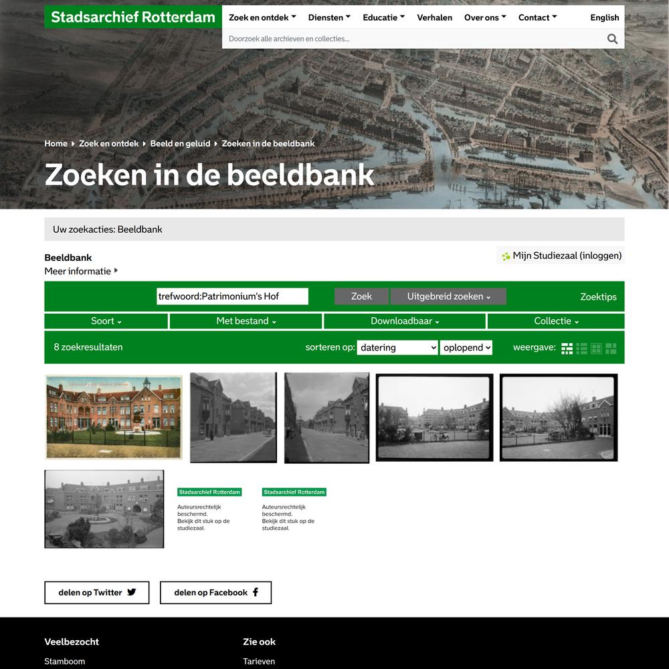Image resolution: width=669 pixels, height=669 pixels.
Task: Expand the Collectie filter
Action: (556, 321)
